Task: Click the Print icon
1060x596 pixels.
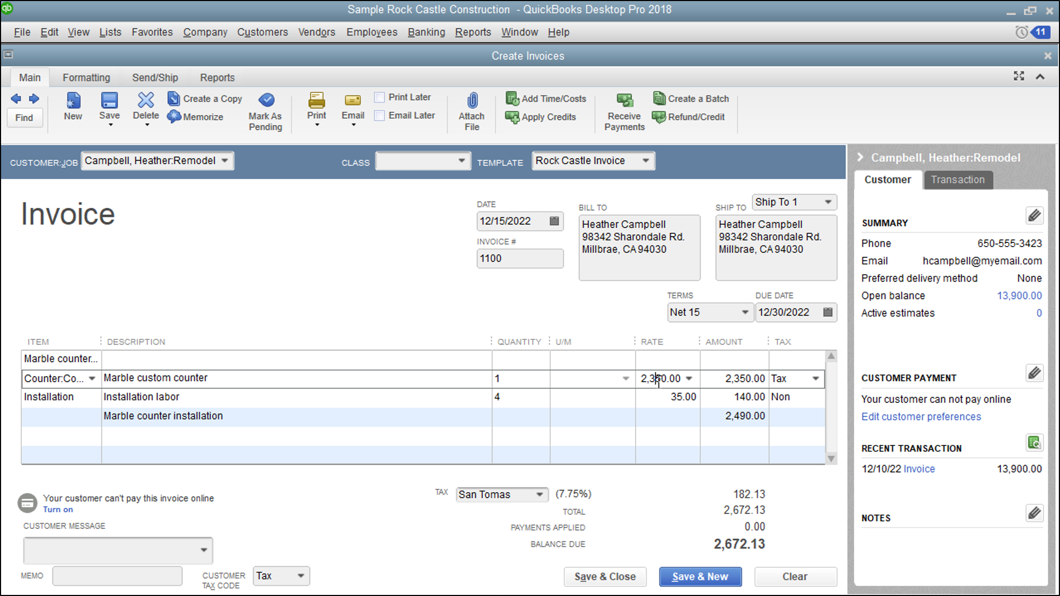Action: click(x=317, y=100)
